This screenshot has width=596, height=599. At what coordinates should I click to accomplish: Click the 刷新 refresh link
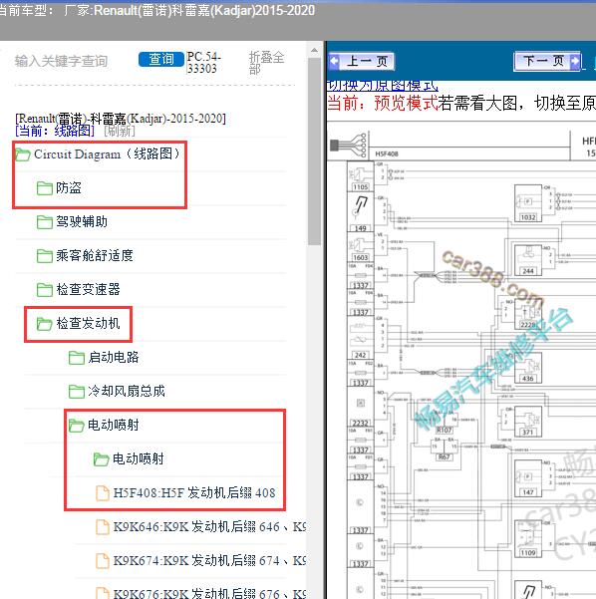pos(120,131)
